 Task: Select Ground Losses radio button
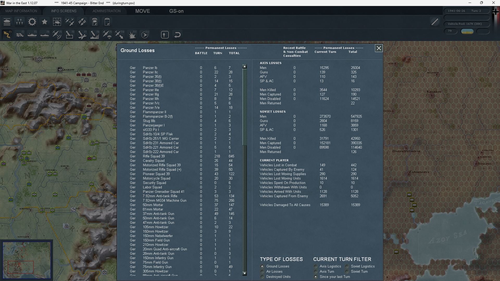[x=262, y=266]
